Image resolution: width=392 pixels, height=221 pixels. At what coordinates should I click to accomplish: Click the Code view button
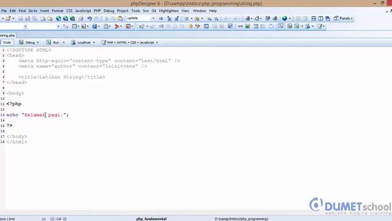coord(7,42)
